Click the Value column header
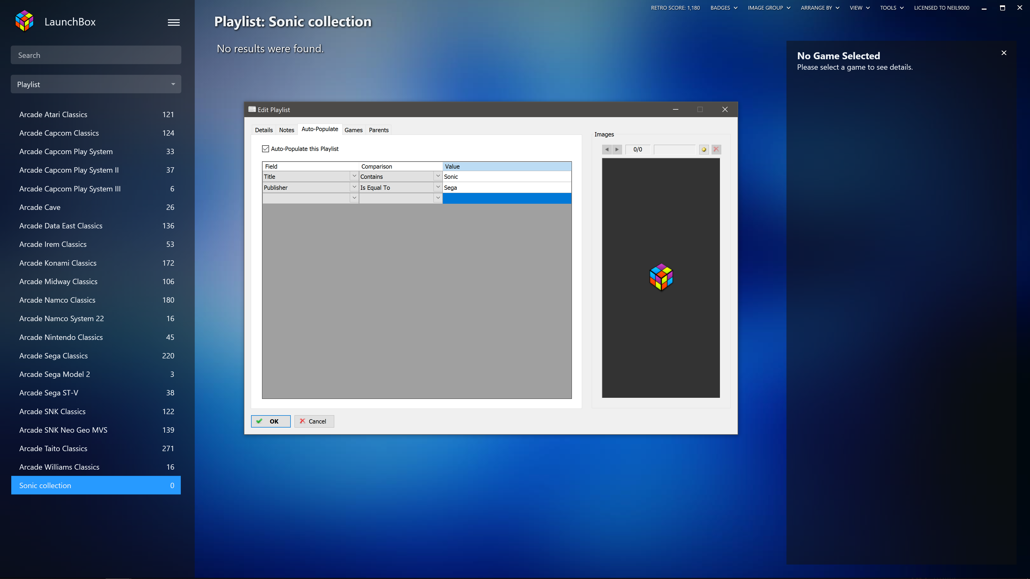The width and height of the screenshot is (1030, 579). 507,166
